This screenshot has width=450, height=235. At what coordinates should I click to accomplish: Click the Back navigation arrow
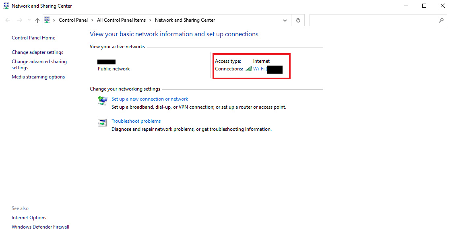(x=8, y=20)
